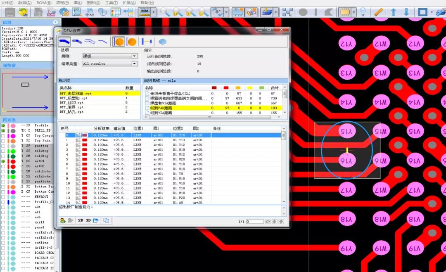Toggle checkbox for silktop layer
The image size is (446, 272).
(x=3, y=151)
